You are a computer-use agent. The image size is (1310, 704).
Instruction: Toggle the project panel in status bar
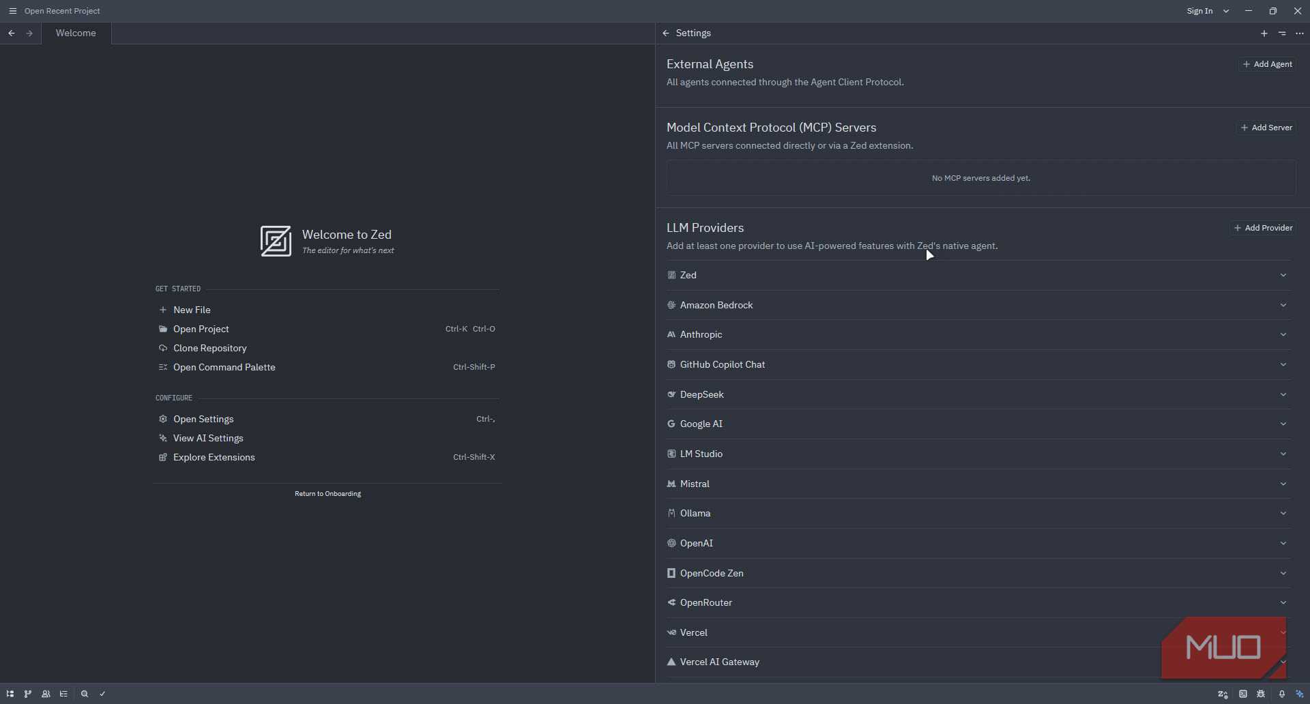click(10, 694)
